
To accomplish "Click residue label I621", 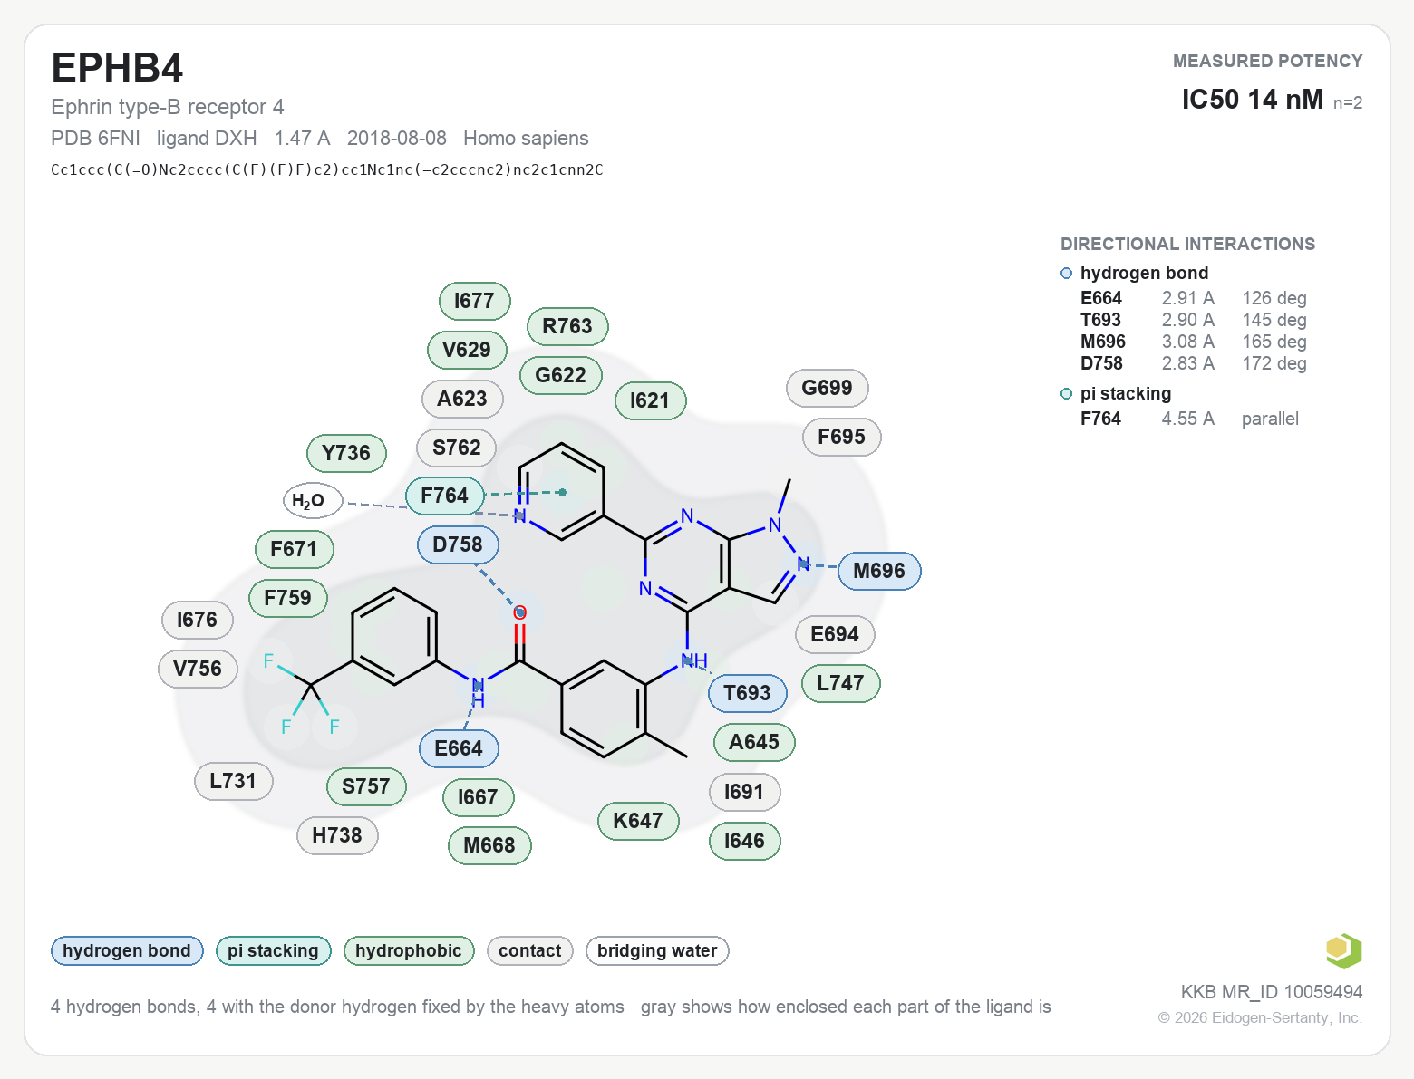I will coord(650,400).
